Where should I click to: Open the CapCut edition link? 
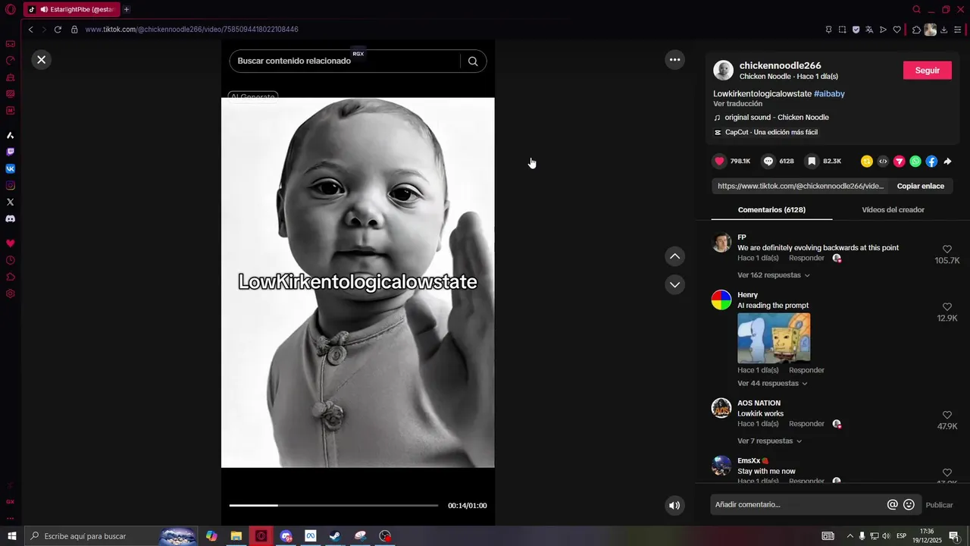click(771, 132)
